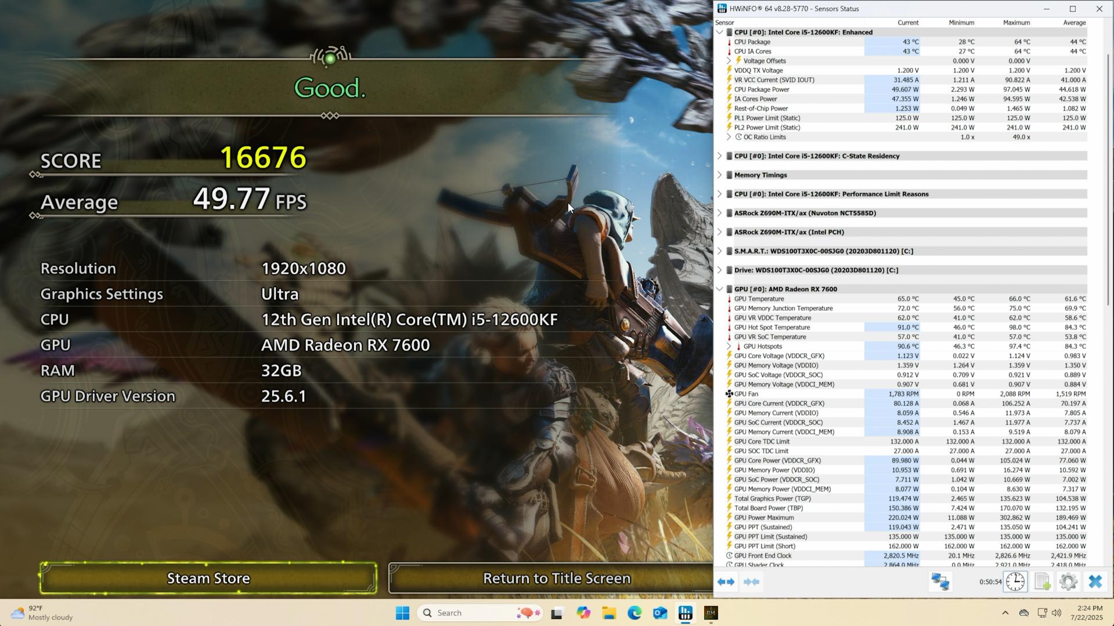1114x626 pixels.
Task: Expand ASRock Z690M-ITX/ax Intel PCH group
Action: click(720, 232)
